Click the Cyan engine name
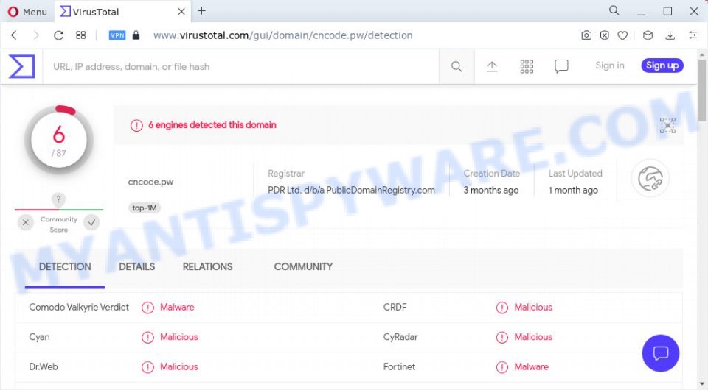This screenshot has width=708, height=390. 39,337
